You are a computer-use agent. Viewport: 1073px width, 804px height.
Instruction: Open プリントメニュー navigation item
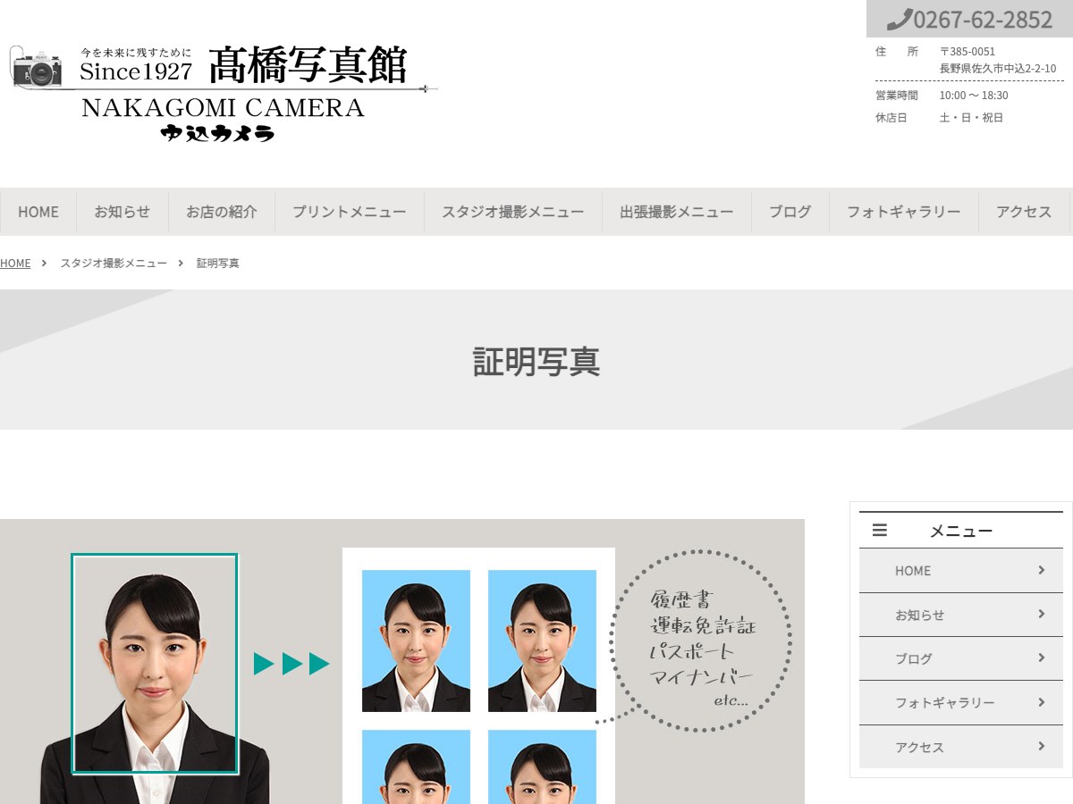(350, 212)
